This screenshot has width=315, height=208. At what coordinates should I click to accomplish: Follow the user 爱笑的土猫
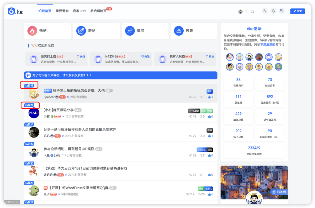tap(81, 57)
